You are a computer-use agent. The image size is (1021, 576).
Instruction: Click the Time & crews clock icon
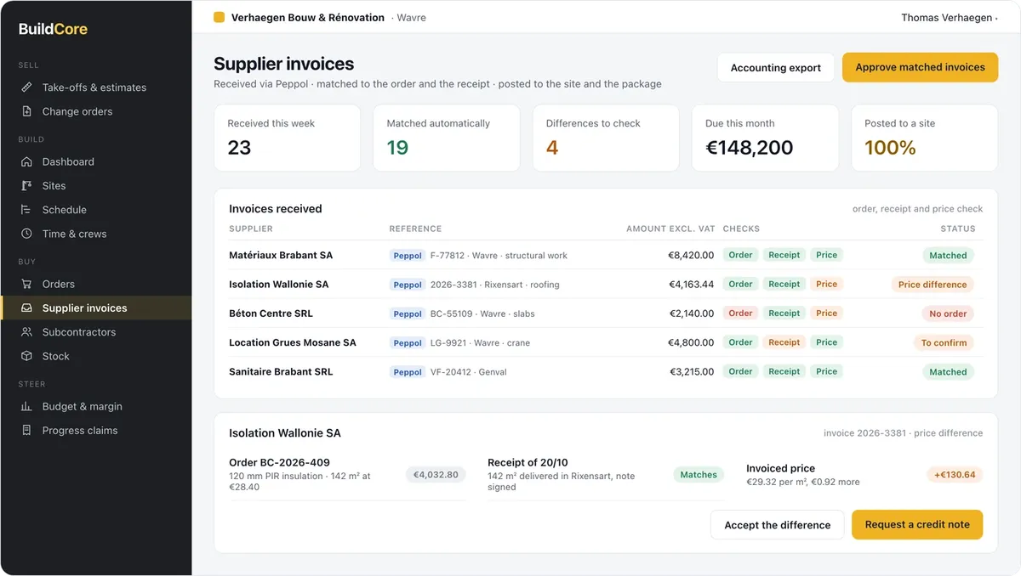coord(26,234)
